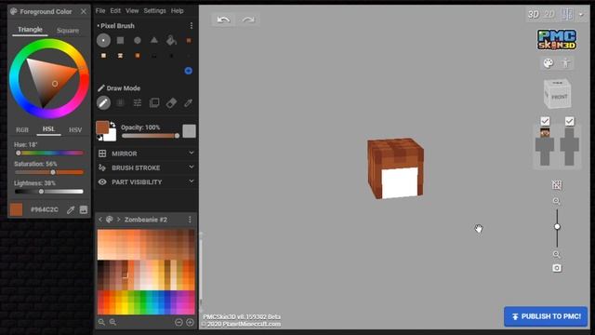Go to previous palette with left chevron
This screenshot has height=335, width=595.
pyautogui.click(x=100, y=220)
